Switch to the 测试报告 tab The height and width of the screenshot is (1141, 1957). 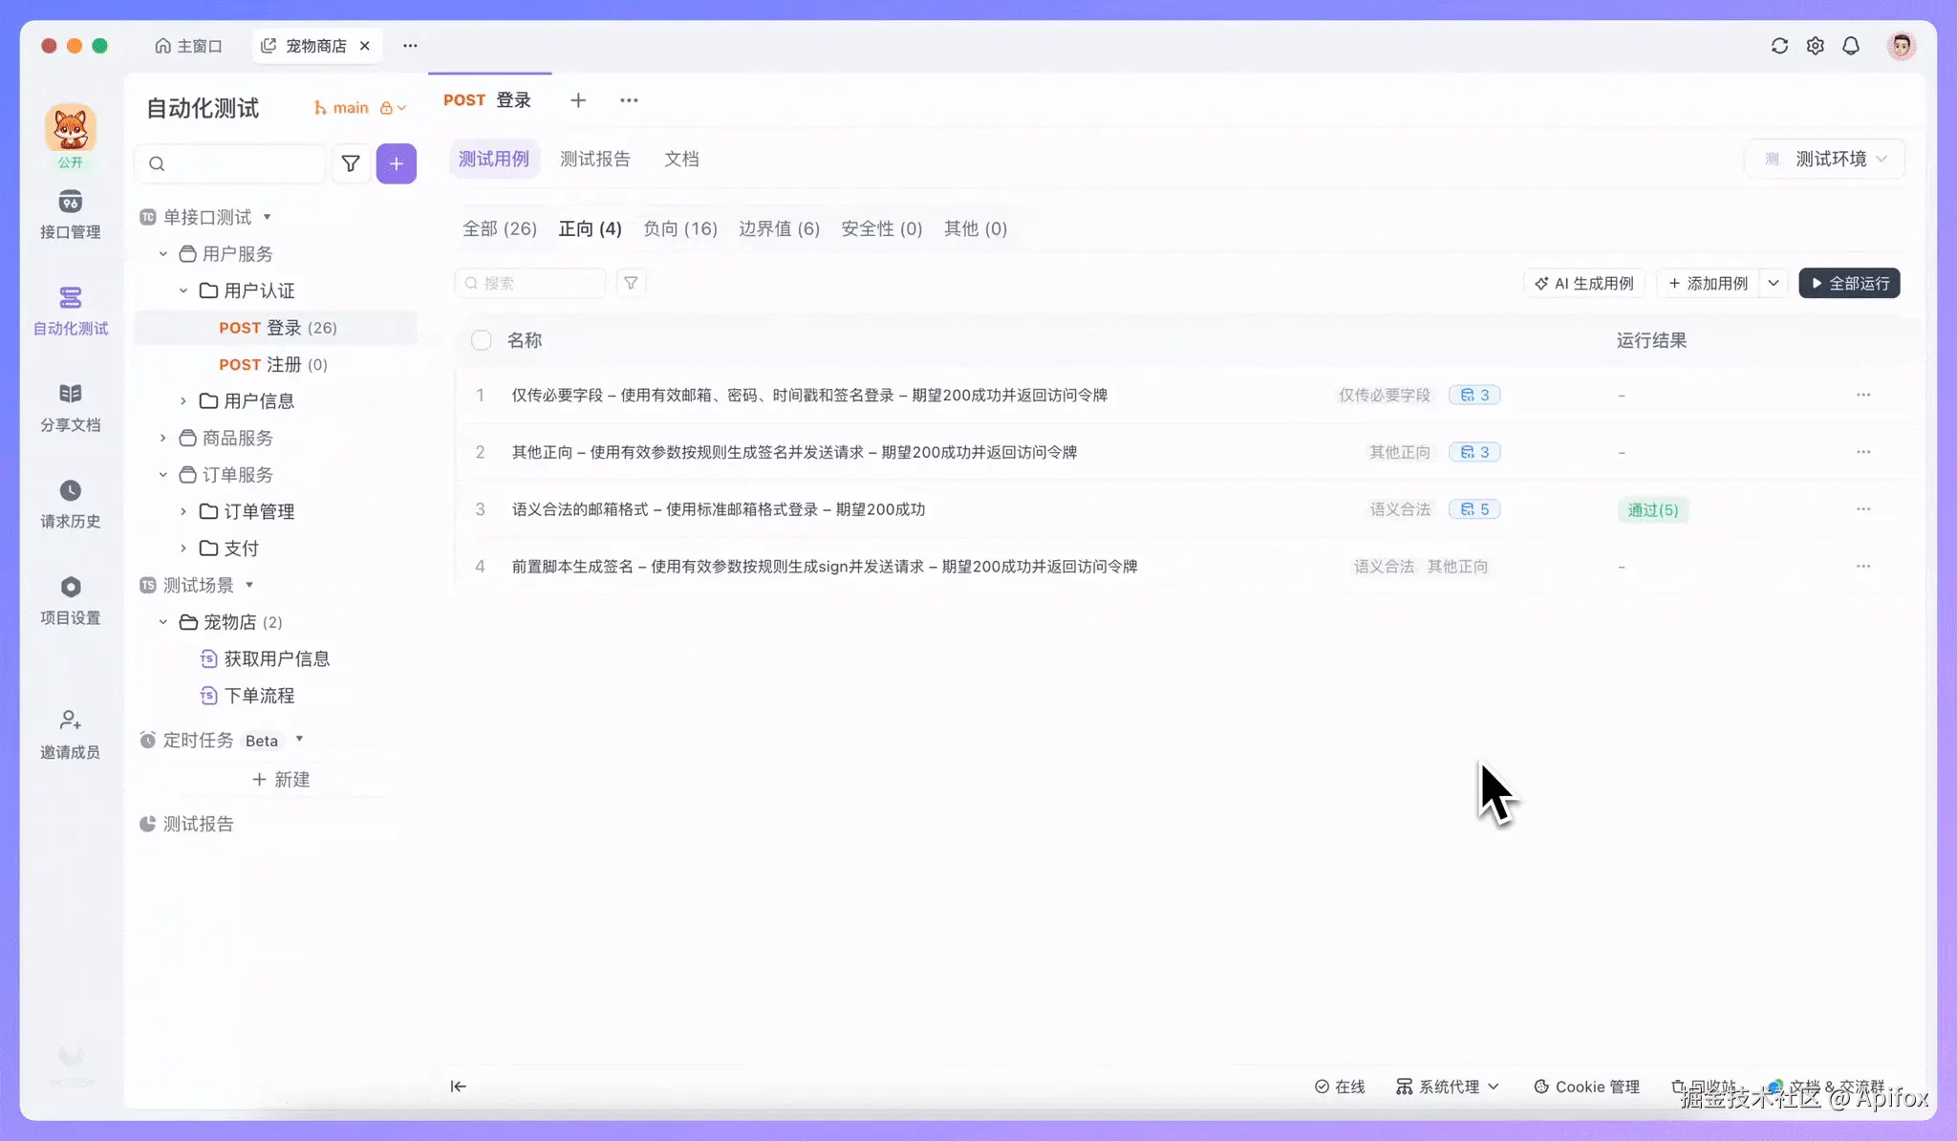594,159
